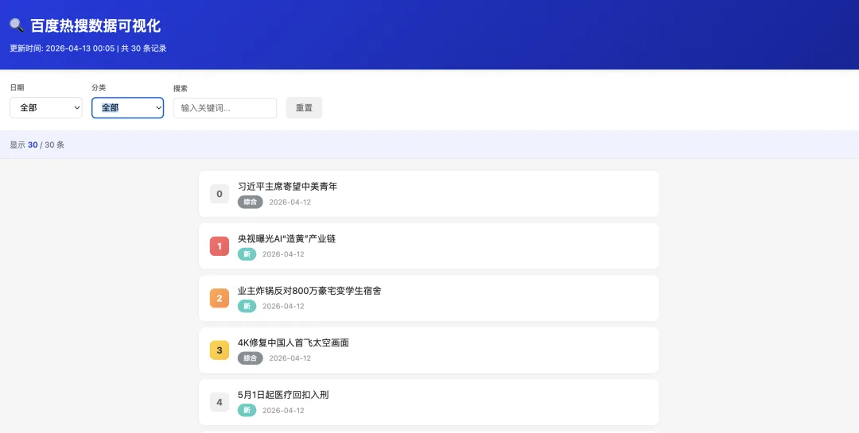Click orange rank badge 2
This screenshot has height=433, width=859.
pyautogui.click(x=220, y=298)
